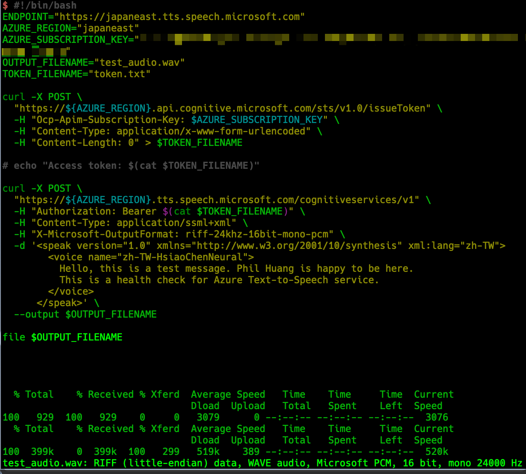
Task: Click the zh-TW-HsiaoChenNeural voice name
Action: (x=182, y=257)
